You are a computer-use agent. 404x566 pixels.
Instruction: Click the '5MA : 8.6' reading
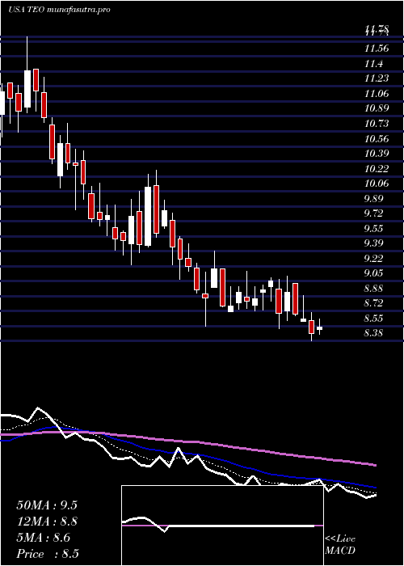44,538
